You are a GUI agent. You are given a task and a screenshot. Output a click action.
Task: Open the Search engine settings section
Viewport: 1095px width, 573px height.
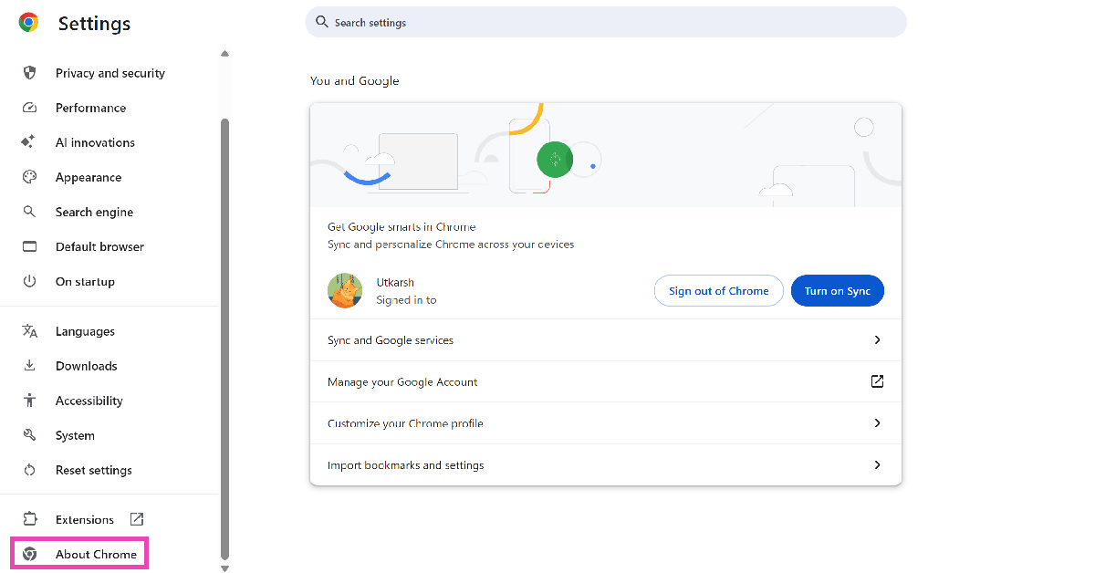(x=94, y=212)
